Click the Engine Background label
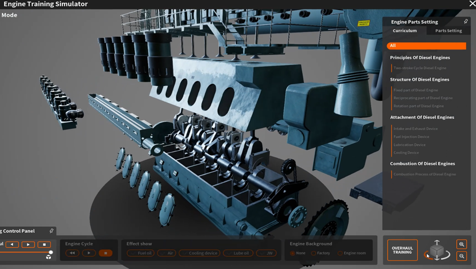Screen dimensions: 476x269 tap(310, 243)
